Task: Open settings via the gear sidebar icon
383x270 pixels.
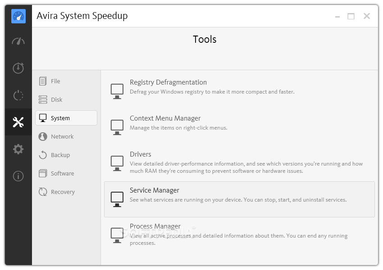Action: [18, 149]
